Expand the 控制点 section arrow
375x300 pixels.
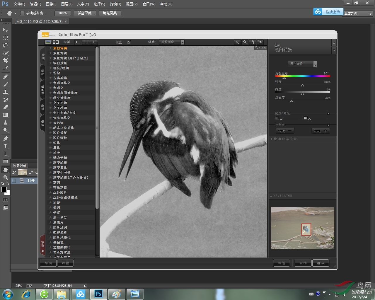[328, 125]
